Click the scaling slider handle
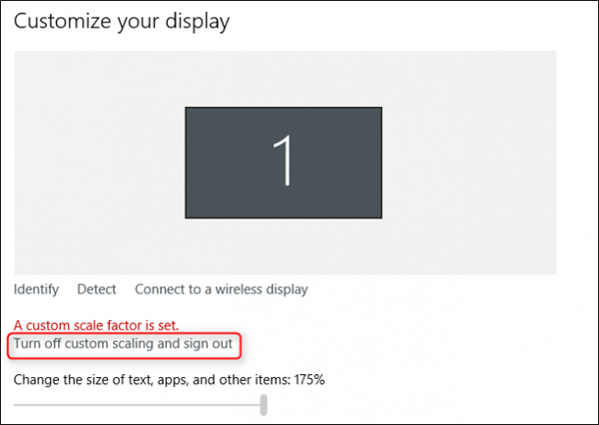 tap(264, 405)
